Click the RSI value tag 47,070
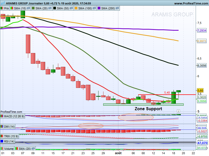This screenshot has width=209, height=156. (202, 143)
